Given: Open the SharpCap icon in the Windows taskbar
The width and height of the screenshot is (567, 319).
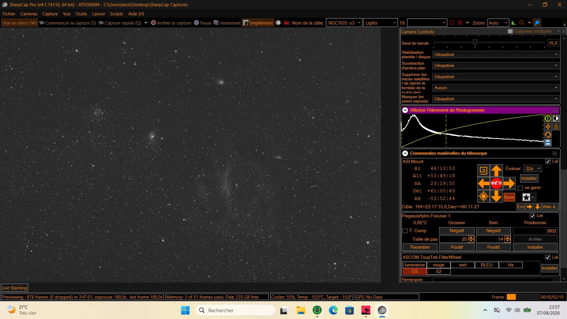Looking at the screenshot, I should 382,310.
